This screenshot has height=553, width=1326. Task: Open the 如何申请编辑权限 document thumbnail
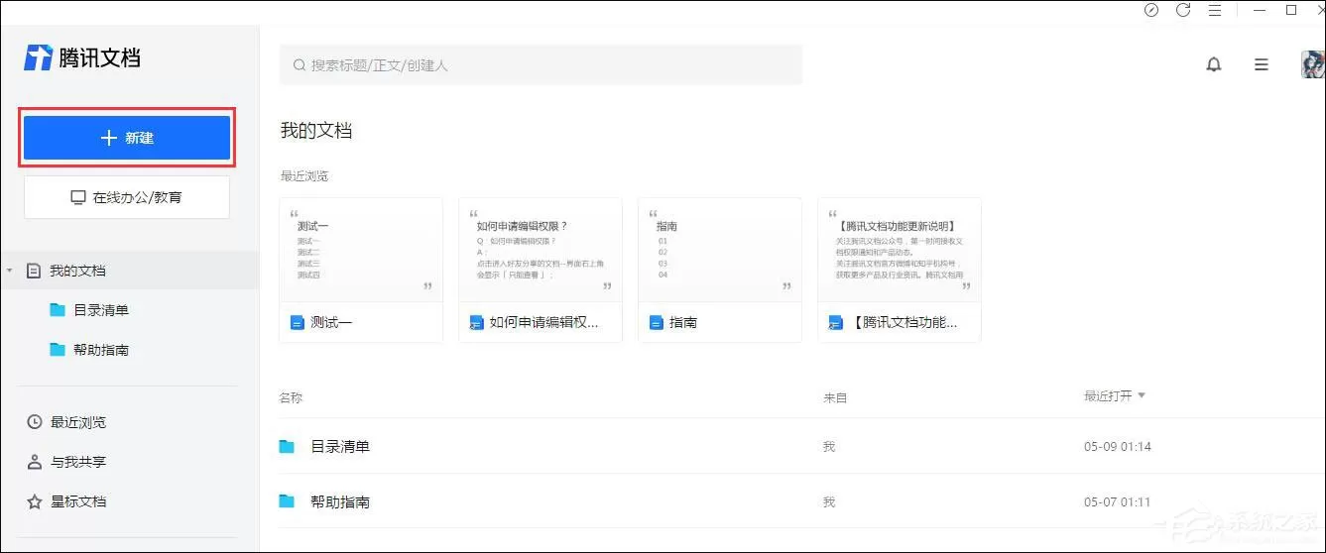pyautogui.click(x=541, y=250)
